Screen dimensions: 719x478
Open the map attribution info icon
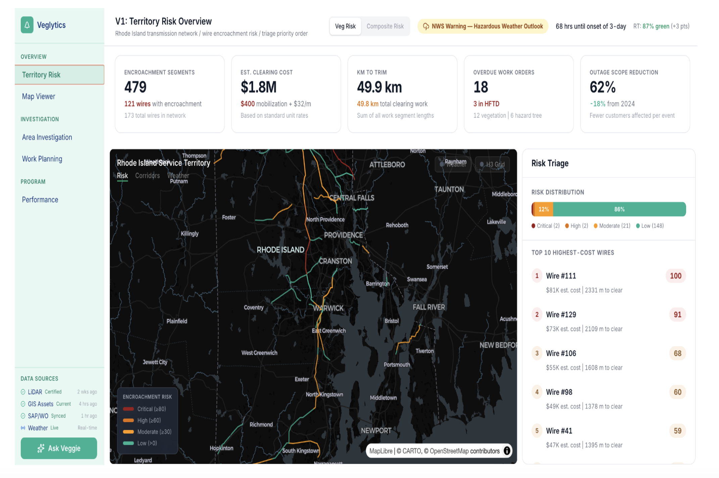pos(507,451)
